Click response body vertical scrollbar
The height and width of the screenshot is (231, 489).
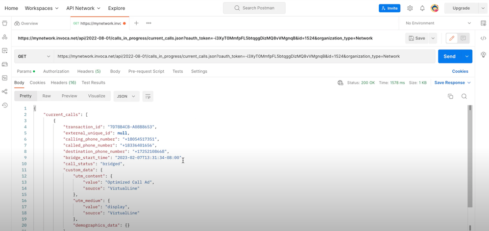coord(470,156)
